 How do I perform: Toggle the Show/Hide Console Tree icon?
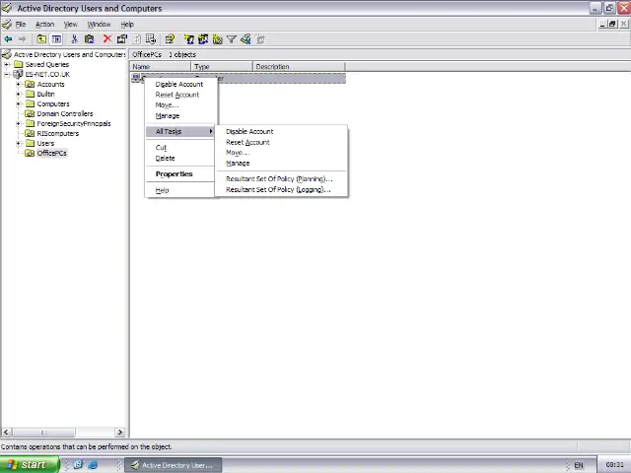click(x=56, y=39)
